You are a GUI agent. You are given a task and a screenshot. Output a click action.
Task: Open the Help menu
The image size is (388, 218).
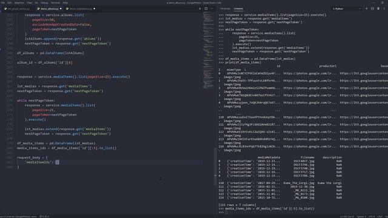[65, 2]
